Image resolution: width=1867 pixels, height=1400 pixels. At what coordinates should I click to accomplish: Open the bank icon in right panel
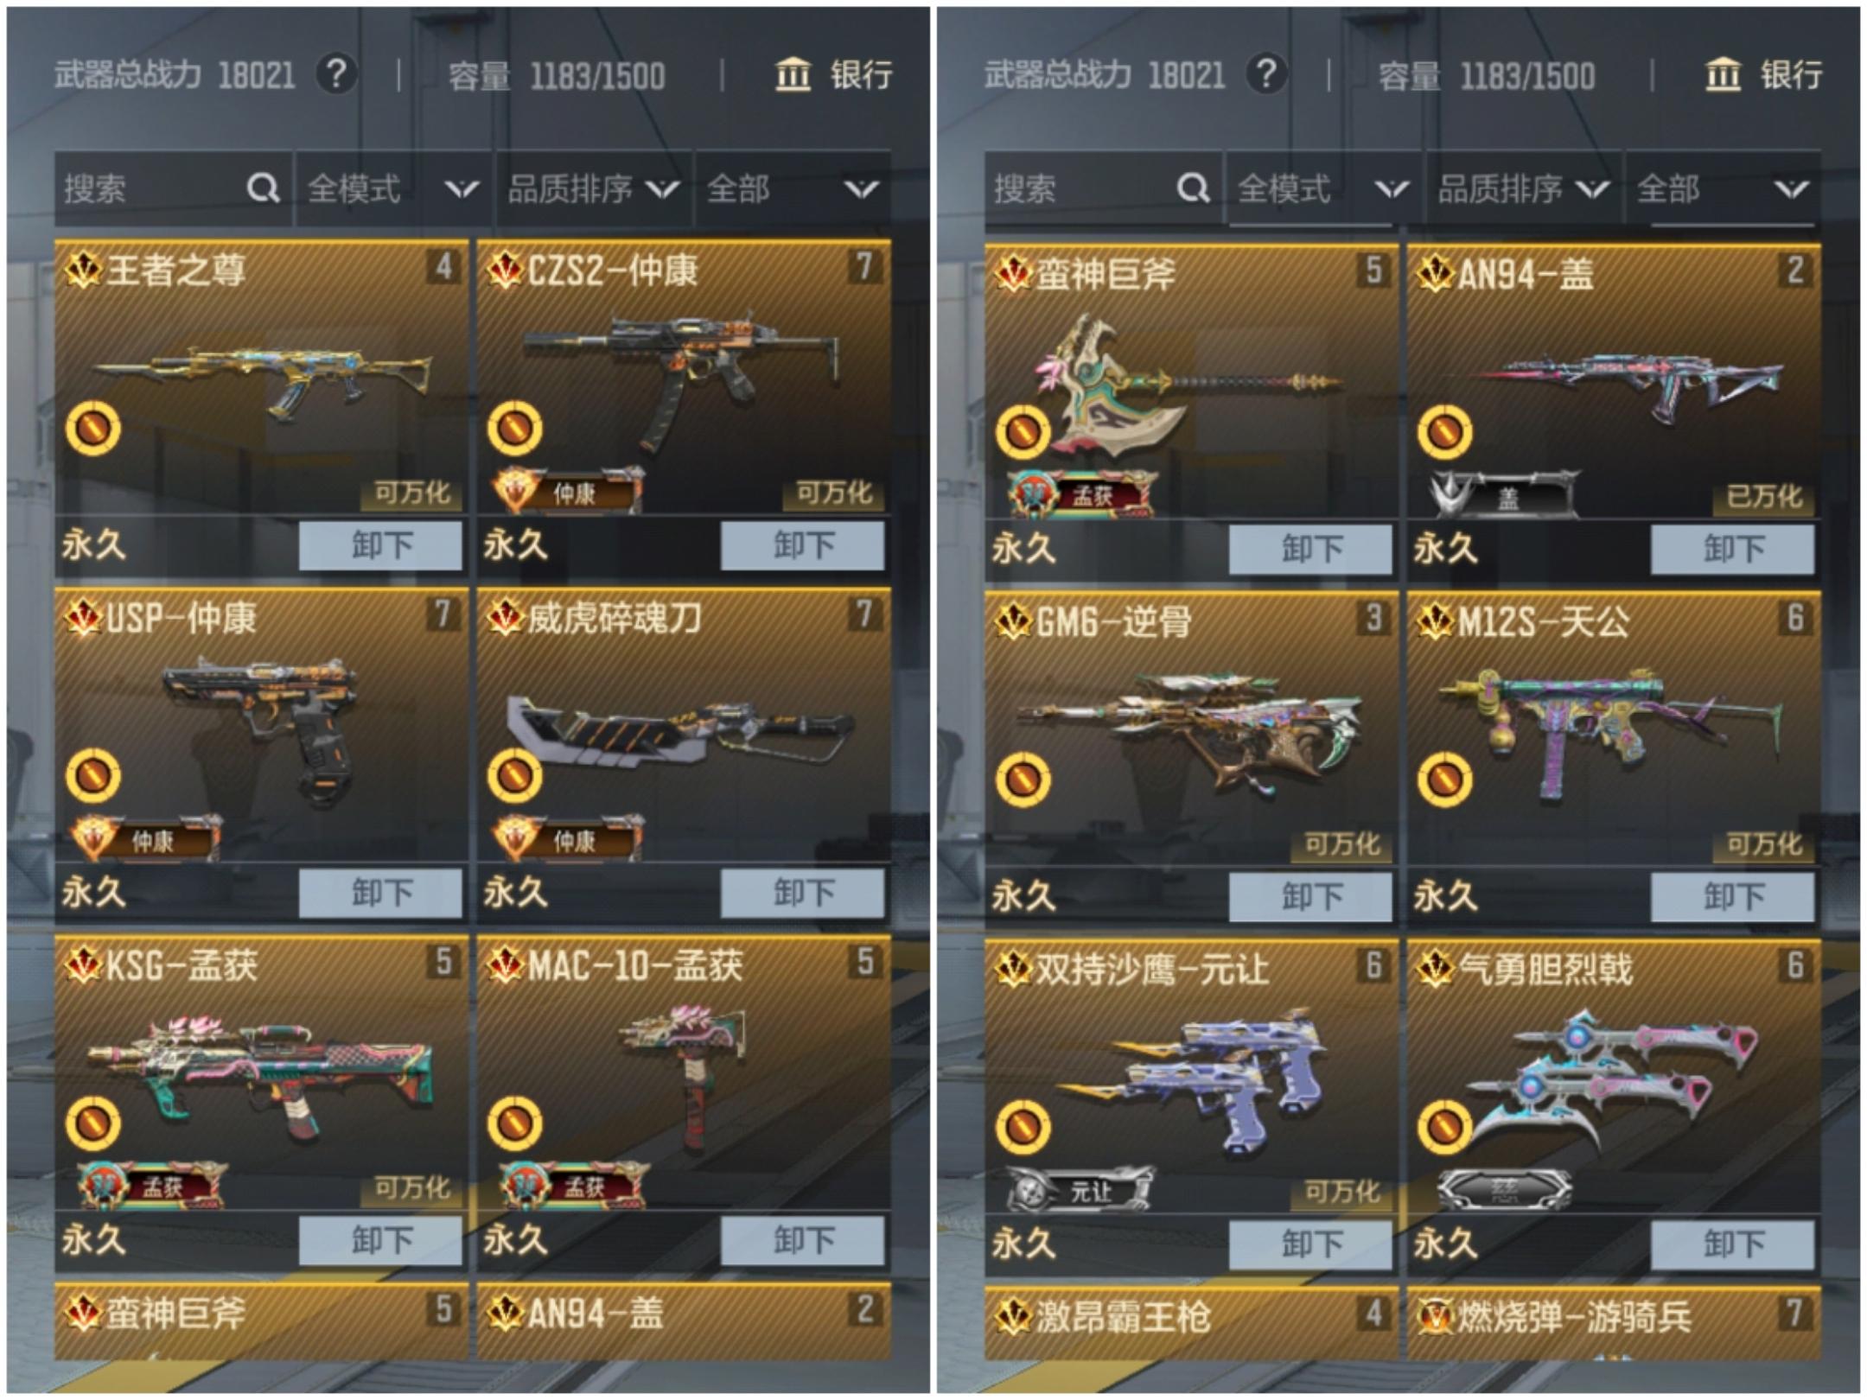(x=1723, y=74)
